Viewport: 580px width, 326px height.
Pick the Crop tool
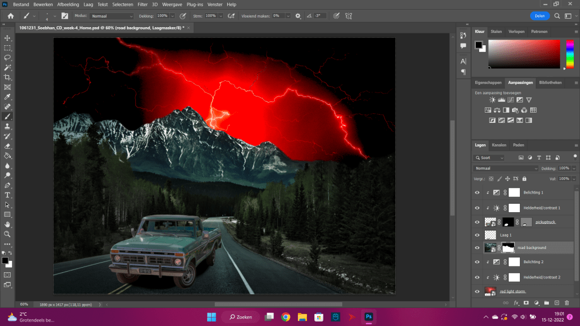click(7, 78)
